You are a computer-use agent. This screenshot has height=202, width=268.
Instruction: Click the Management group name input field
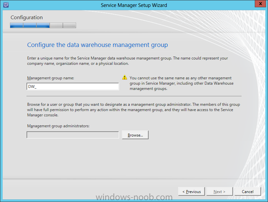(73, 86)
